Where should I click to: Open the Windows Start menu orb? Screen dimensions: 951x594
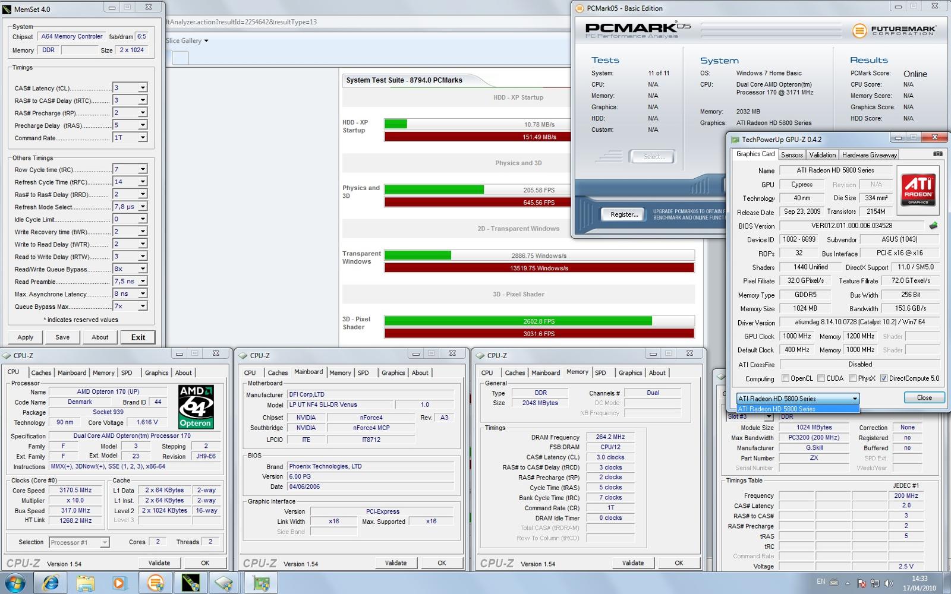coord(14,583)
